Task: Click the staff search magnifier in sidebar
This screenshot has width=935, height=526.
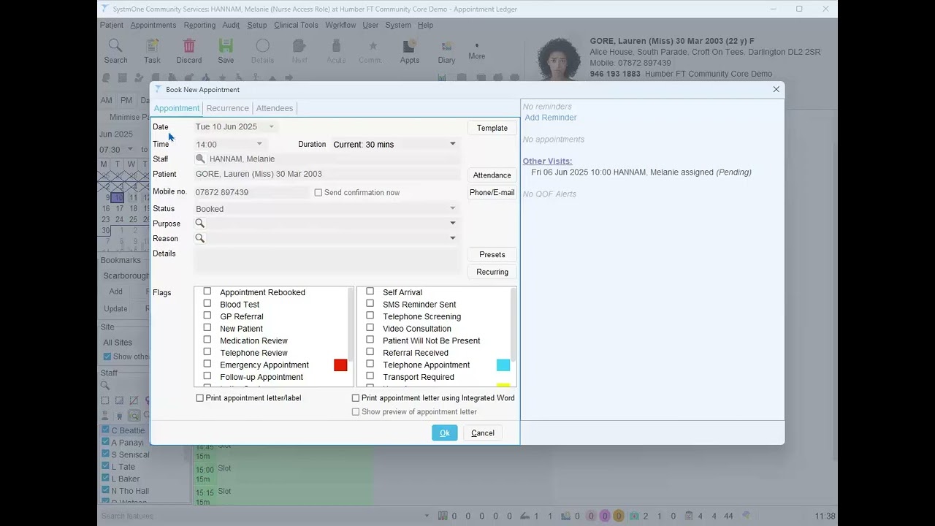Action: [105, 386]
